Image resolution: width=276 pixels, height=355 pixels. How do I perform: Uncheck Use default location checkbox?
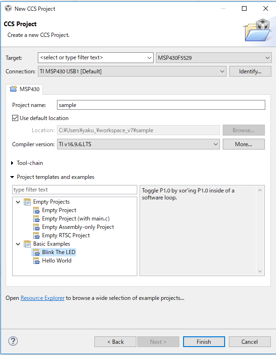[x=15, y=118]
